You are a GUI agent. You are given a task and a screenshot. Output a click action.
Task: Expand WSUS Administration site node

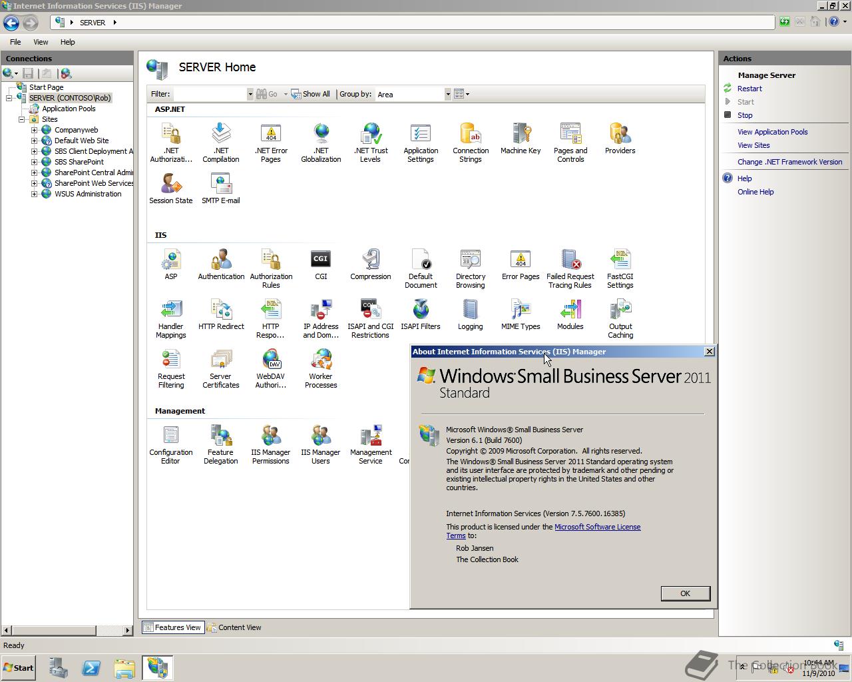click(35, 194)
